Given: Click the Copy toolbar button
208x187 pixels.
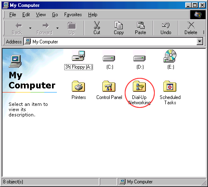Looking at the screenshot, I should tap(119, 28).
